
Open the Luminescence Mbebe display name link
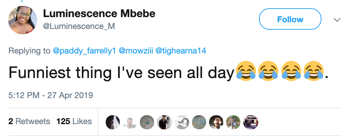pyautogui.click(x=99, y=13)
